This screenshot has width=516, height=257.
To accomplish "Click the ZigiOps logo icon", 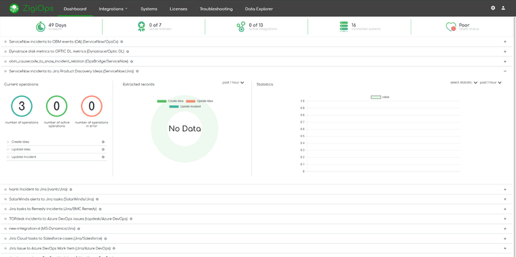I will click(14, 8).
